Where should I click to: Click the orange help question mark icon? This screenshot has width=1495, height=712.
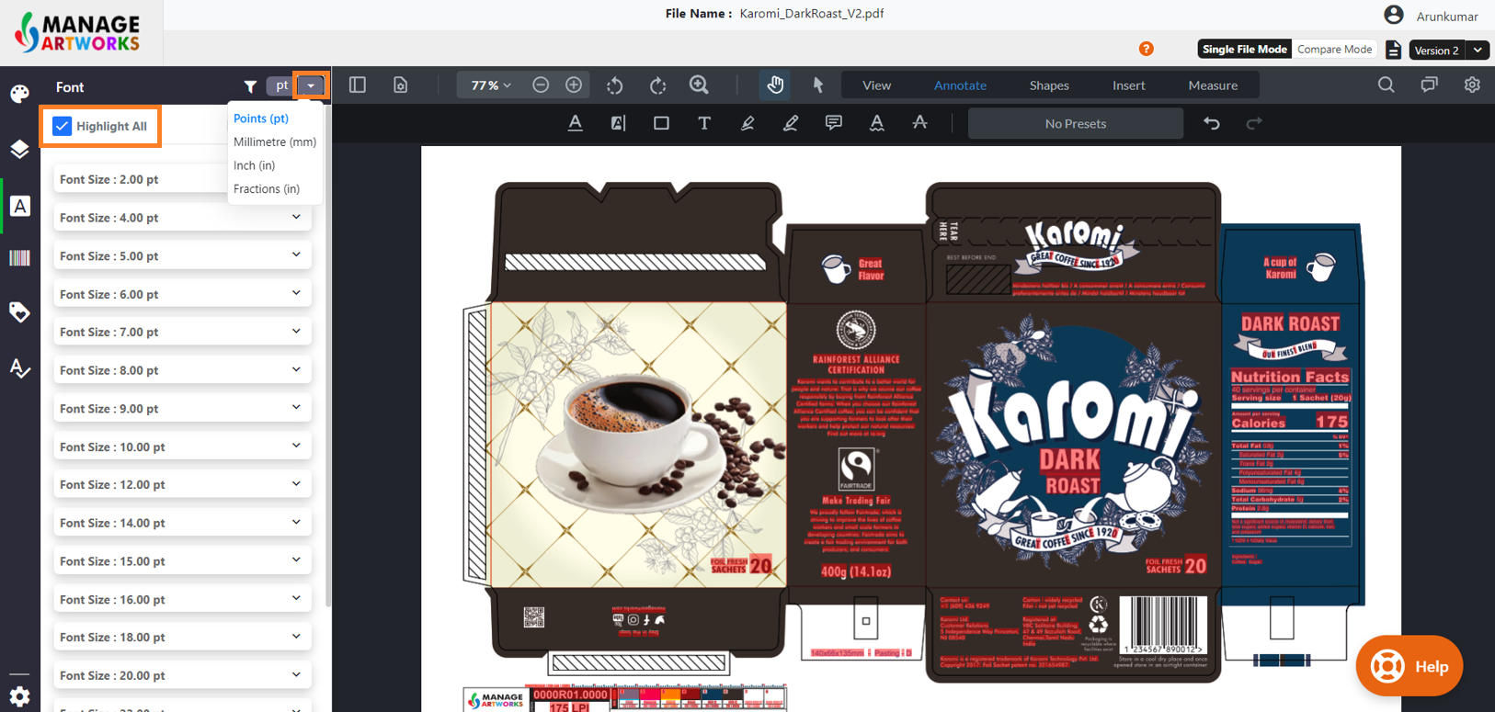[1146, 49]
